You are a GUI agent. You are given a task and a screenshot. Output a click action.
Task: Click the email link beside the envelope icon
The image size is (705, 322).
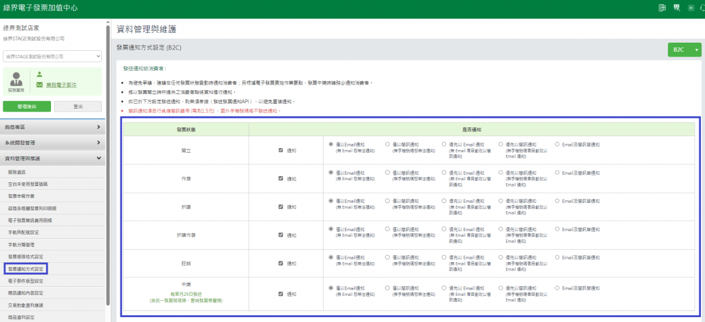coord(61,85)
